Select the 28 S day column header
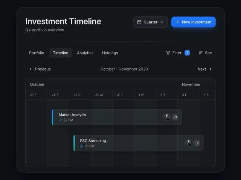This screenshot has height=180, width=241. (x=55, y=95)
